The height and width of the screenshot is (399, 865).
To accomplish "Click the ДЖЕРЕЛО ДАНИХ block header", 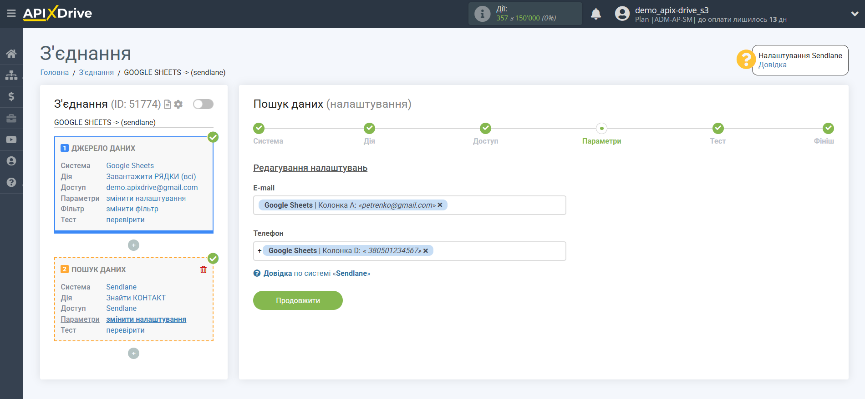I will point(103,149).
